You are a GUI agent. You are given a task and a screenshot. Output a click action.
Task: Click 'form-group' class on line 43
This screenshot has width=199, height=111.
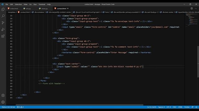72,38
